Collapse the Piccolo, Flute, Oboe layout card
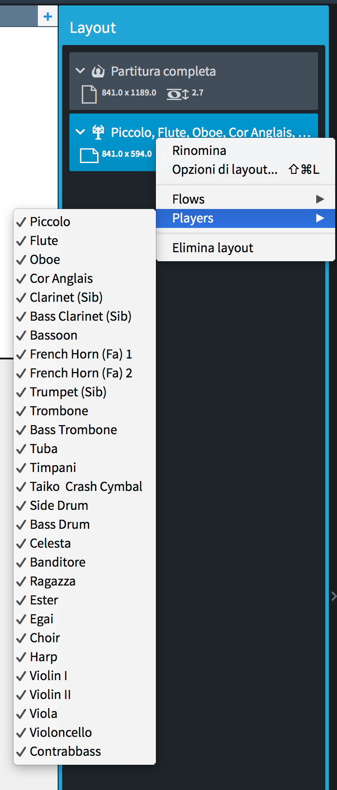 click(80, 132)
